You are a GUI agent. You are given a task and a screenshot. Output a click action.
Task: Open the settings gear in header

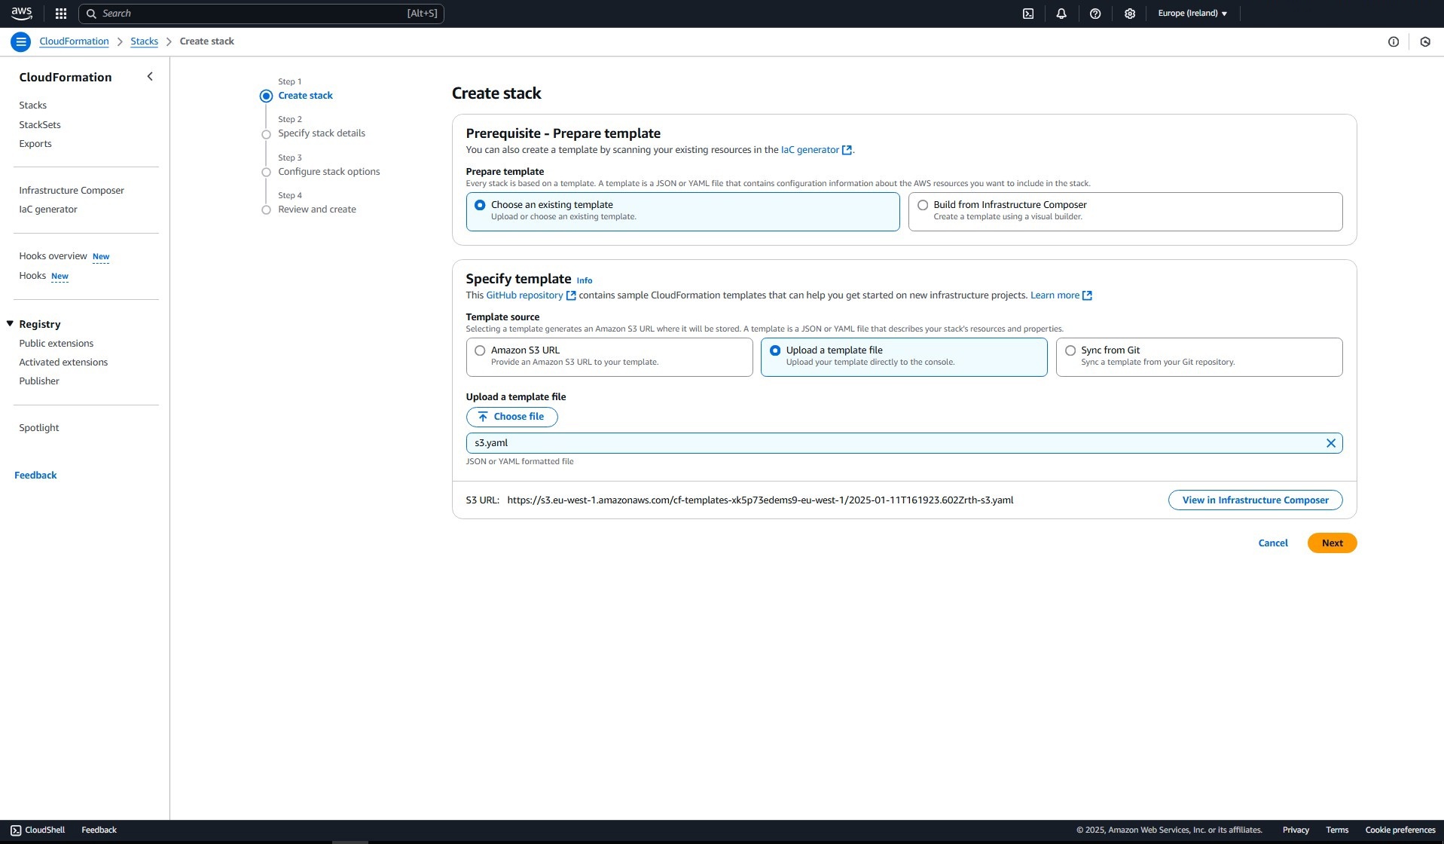click(1129, 14)
